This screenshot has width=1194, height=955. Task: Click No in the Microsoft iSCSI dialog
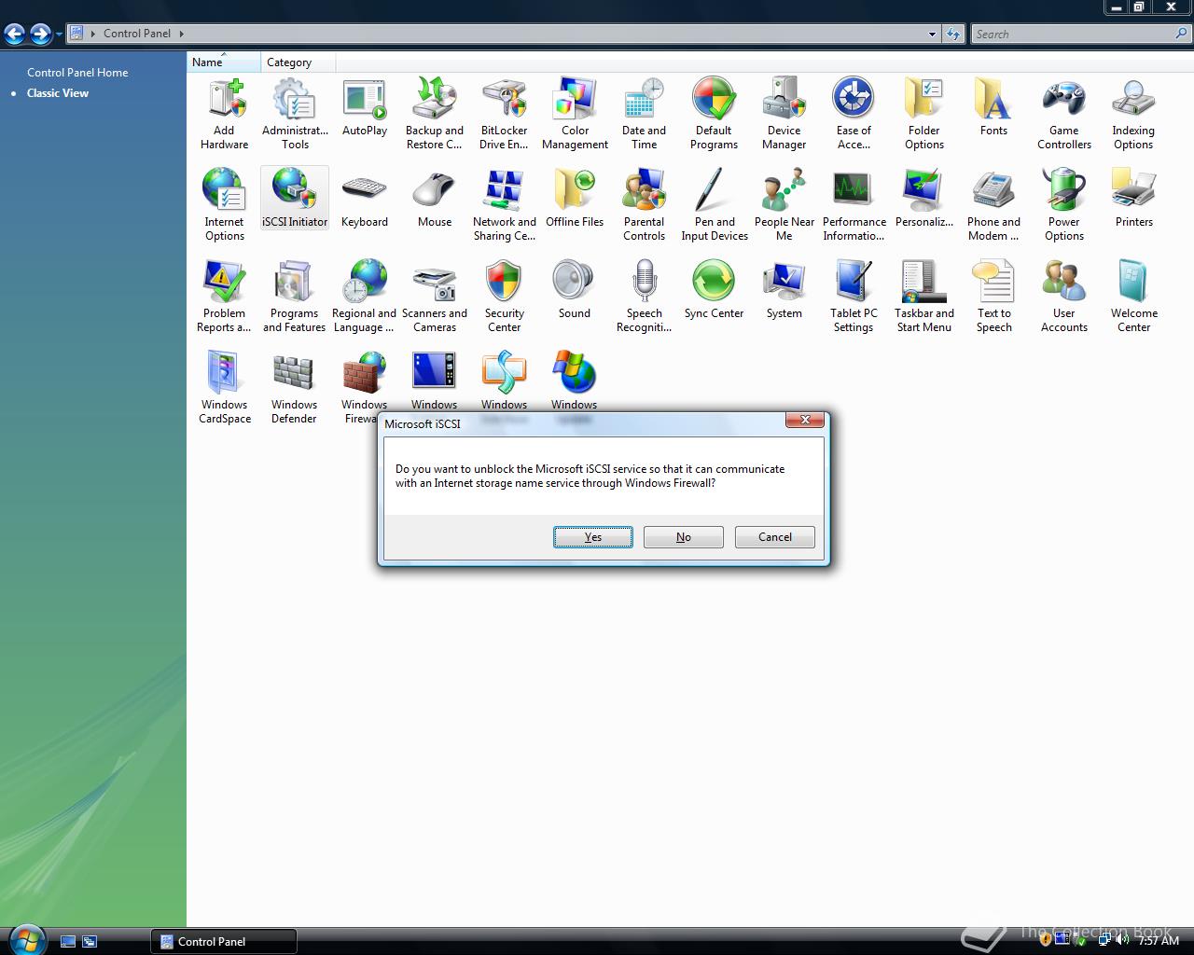[x=684, y=537]
